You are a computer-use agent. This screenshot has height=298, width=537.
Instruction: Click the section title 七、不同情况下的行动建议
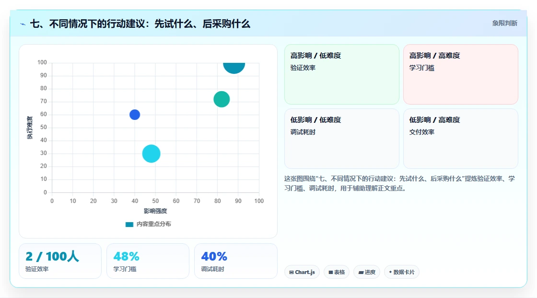(x=140, y=24)
